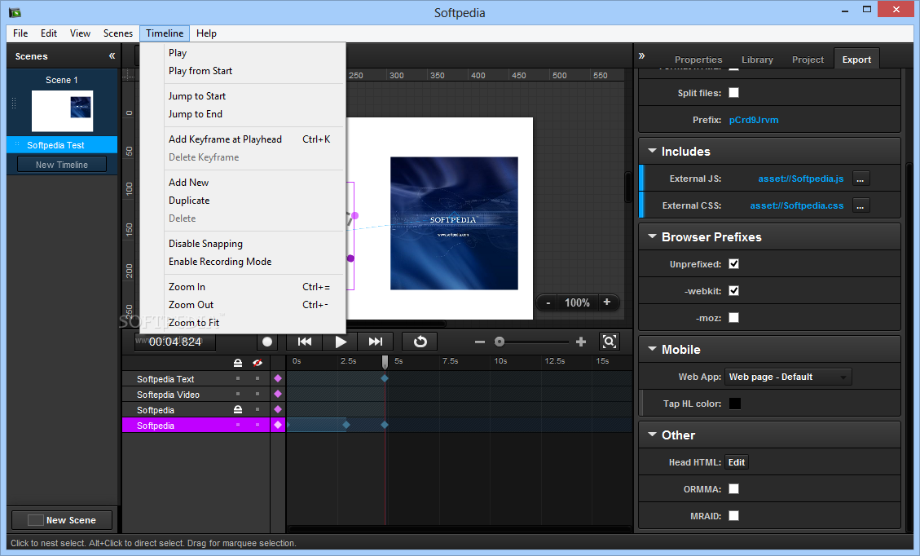Enable the Split files checkbox

734,93
